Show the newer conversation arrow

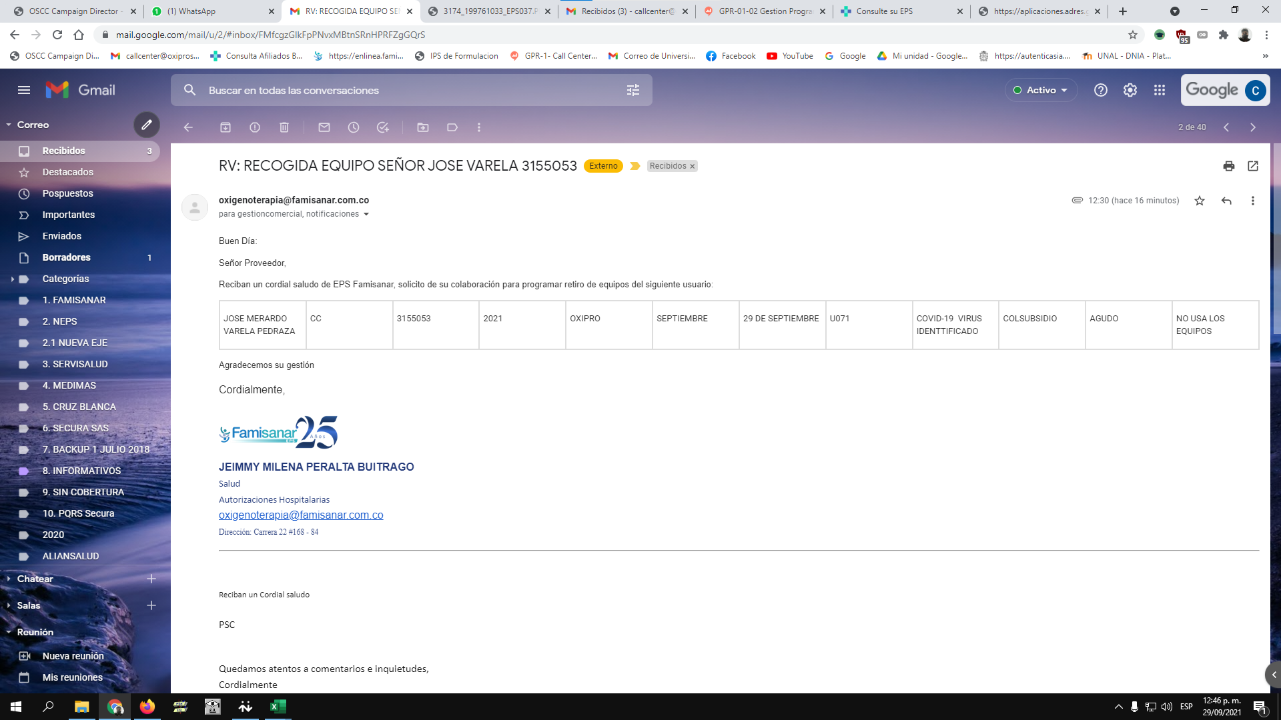1226,127
